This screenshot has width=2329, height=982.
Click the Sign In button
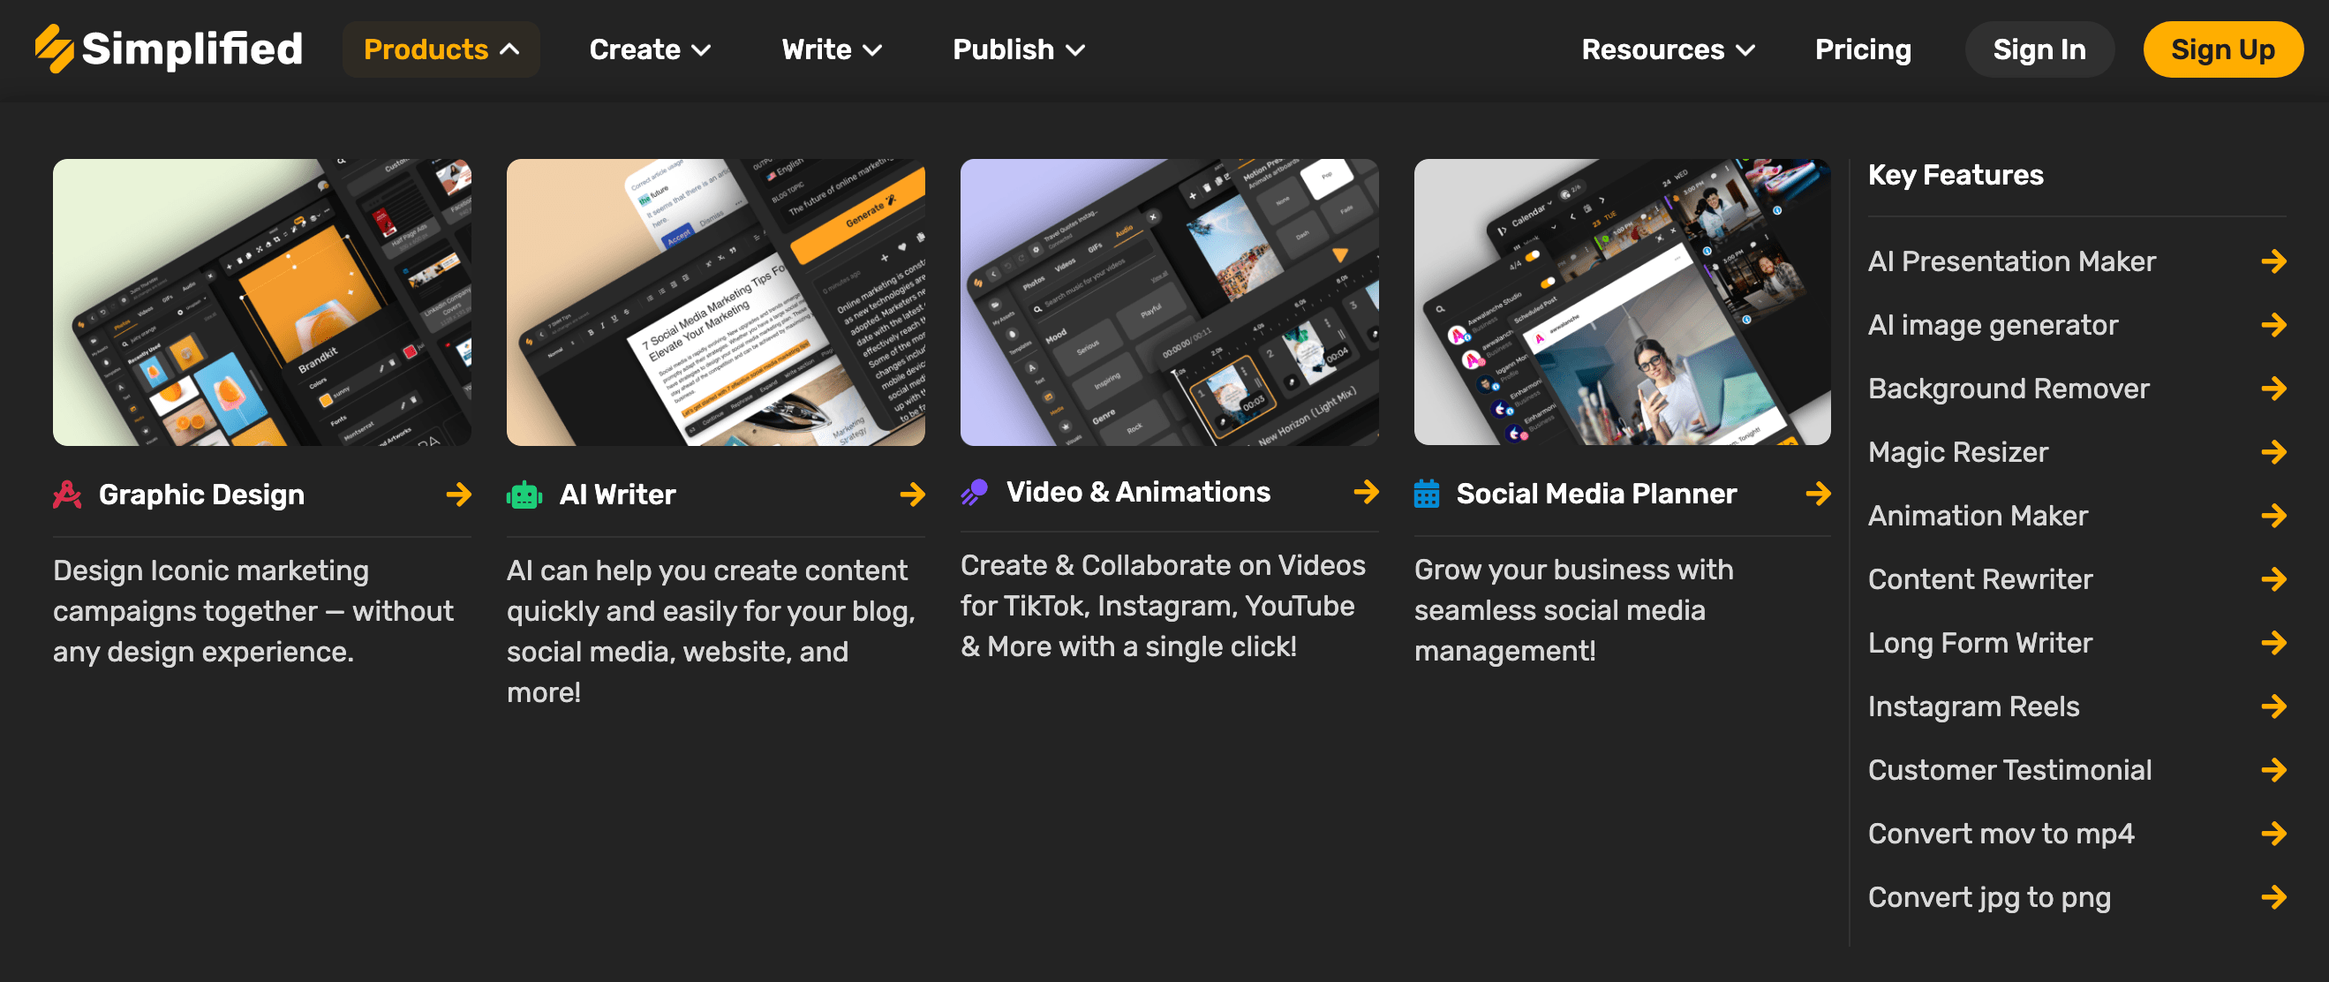2039,49
